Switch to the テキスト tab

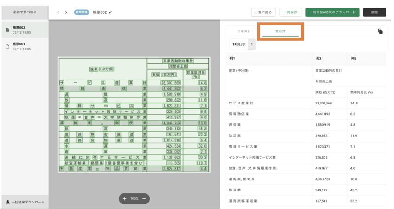[244, 31]
